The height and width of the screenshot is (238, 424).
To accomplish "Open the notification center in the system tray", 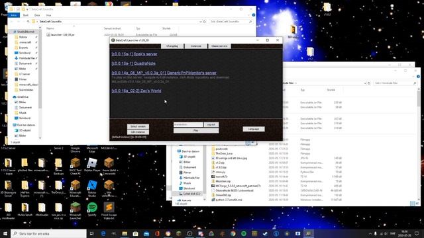I will coord(417,233).
